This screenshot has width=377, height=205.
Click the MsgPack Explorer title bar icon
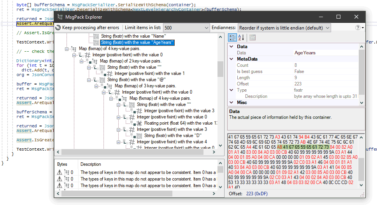point(60,17)
